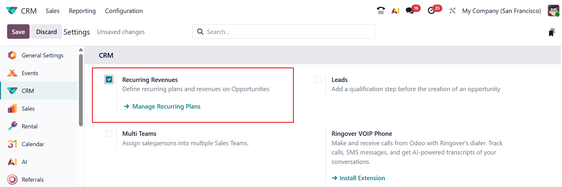Select Referrals settings in sidebar
The image size is (562, 187).
click(x=39, y=180)
